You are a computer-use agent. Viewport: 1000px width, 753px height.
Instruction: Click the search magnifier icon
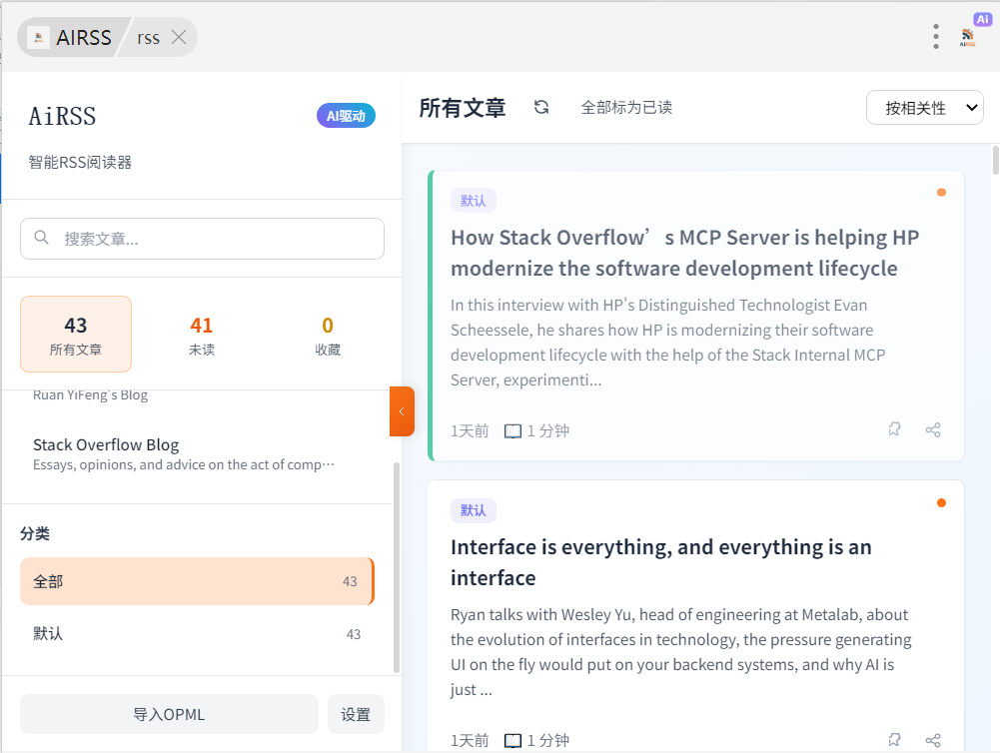(42, 238)
